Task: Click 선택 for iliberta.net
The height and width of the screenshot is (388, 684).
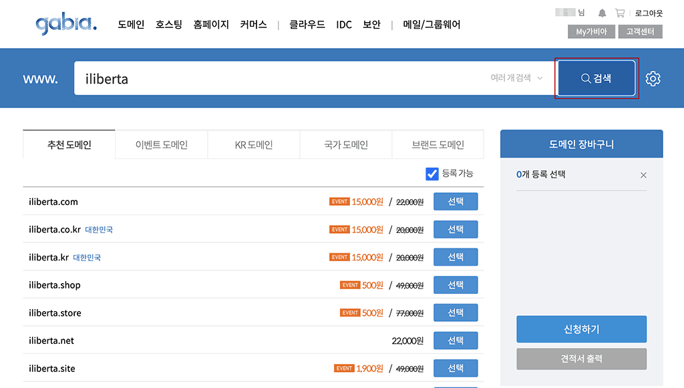Action: pos(456,340)
